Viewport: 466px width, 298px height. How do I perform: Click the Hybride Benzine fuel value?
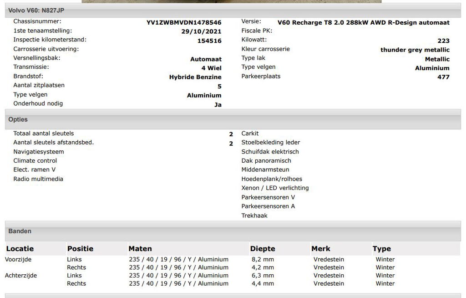195,77
